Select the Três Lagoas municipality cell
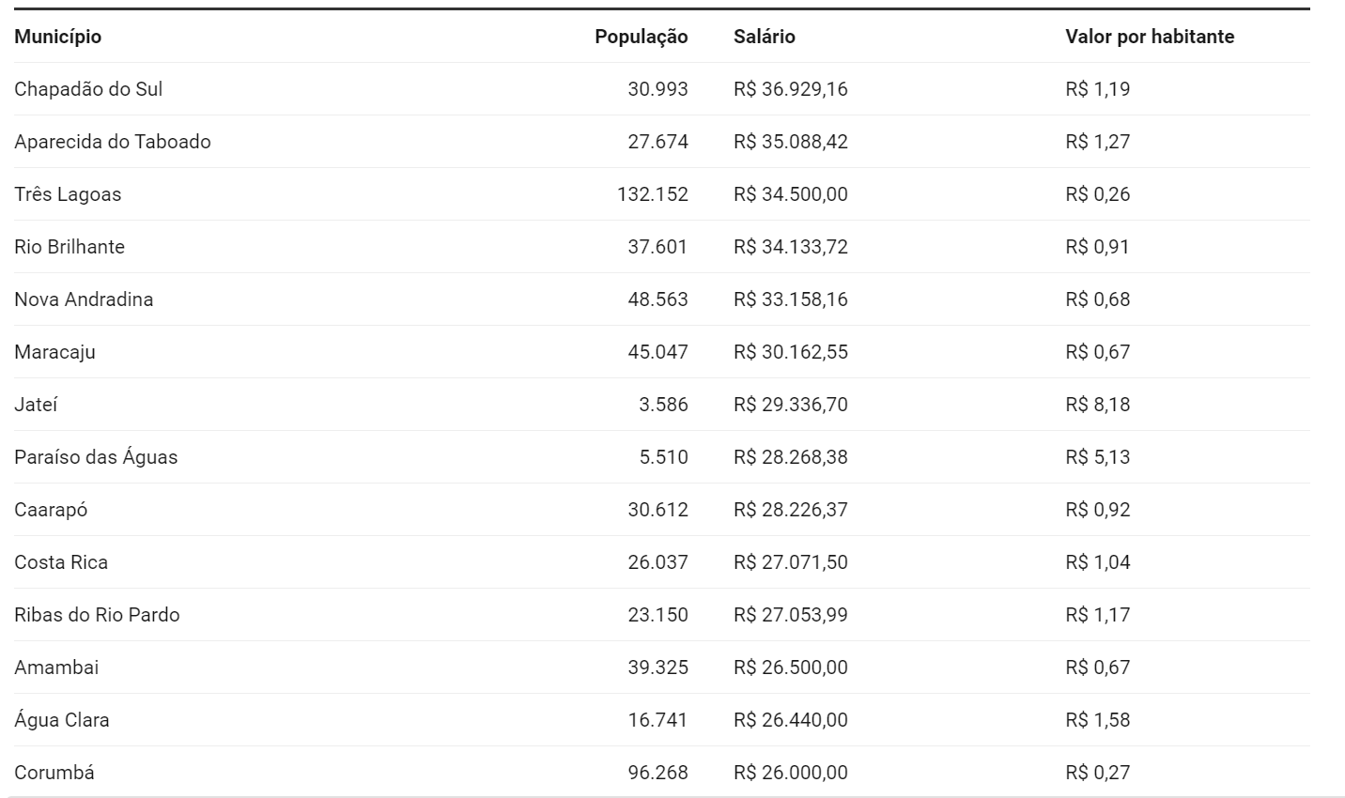Viewport: 1345px width, 798px height. (x=68, y=194)
